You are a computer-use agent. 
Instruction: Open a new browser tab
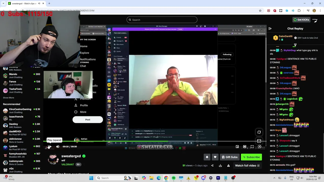(49, 4)
